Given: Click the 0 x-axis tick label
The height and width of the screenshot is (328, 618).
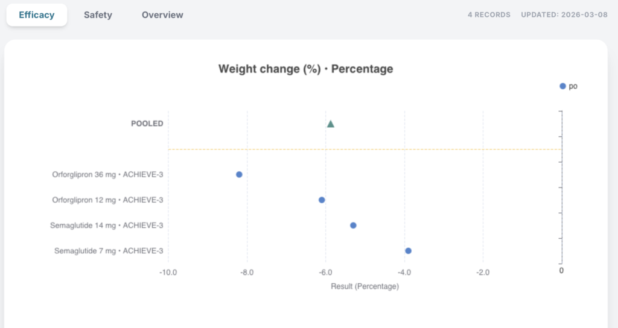Looking at the screenshot, I should 561,271.
